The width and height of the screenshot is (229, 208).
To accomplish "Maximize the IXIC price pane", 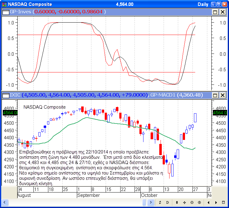I will pyautogui.click(x=215, y=95).
